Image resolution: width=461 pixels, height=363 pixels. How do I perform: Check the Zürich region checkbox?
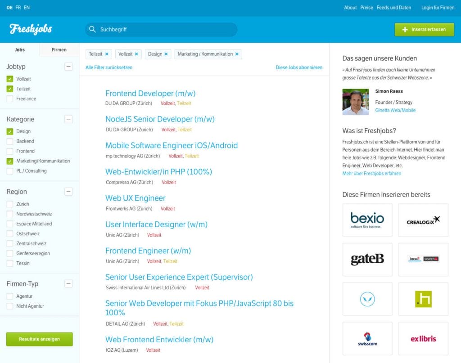pos(10,204)
